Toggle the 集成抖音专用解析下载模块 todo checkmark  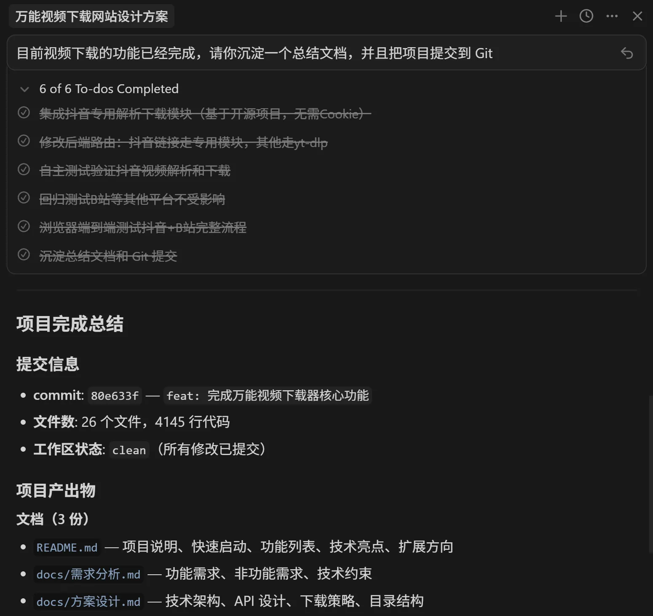point(24,113)
